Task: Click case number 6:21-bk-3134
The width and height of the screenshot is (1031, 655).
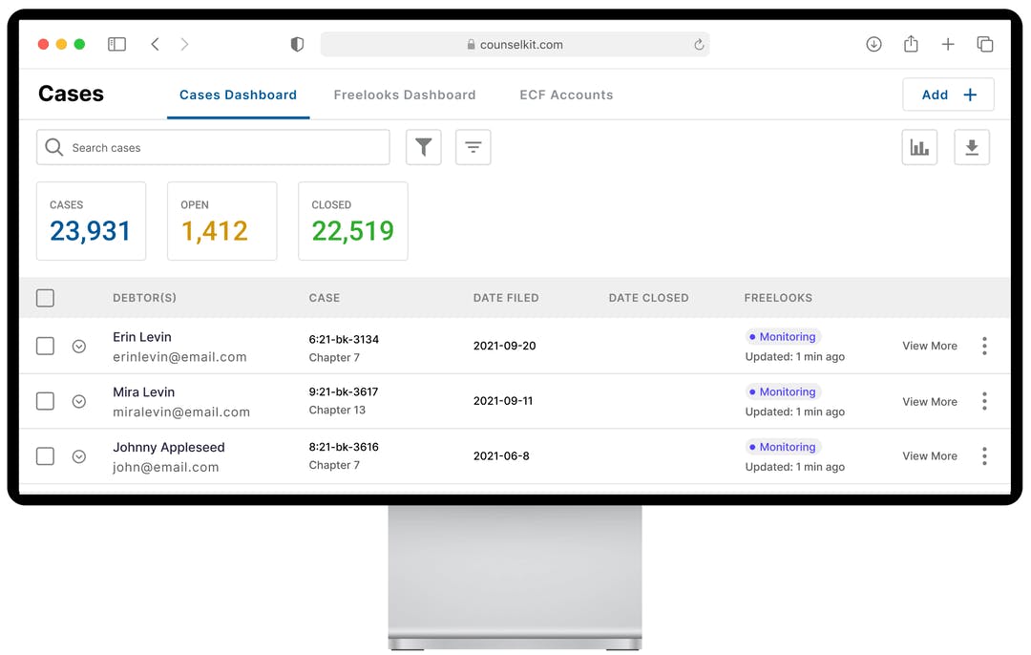Action: coord(344,339)
